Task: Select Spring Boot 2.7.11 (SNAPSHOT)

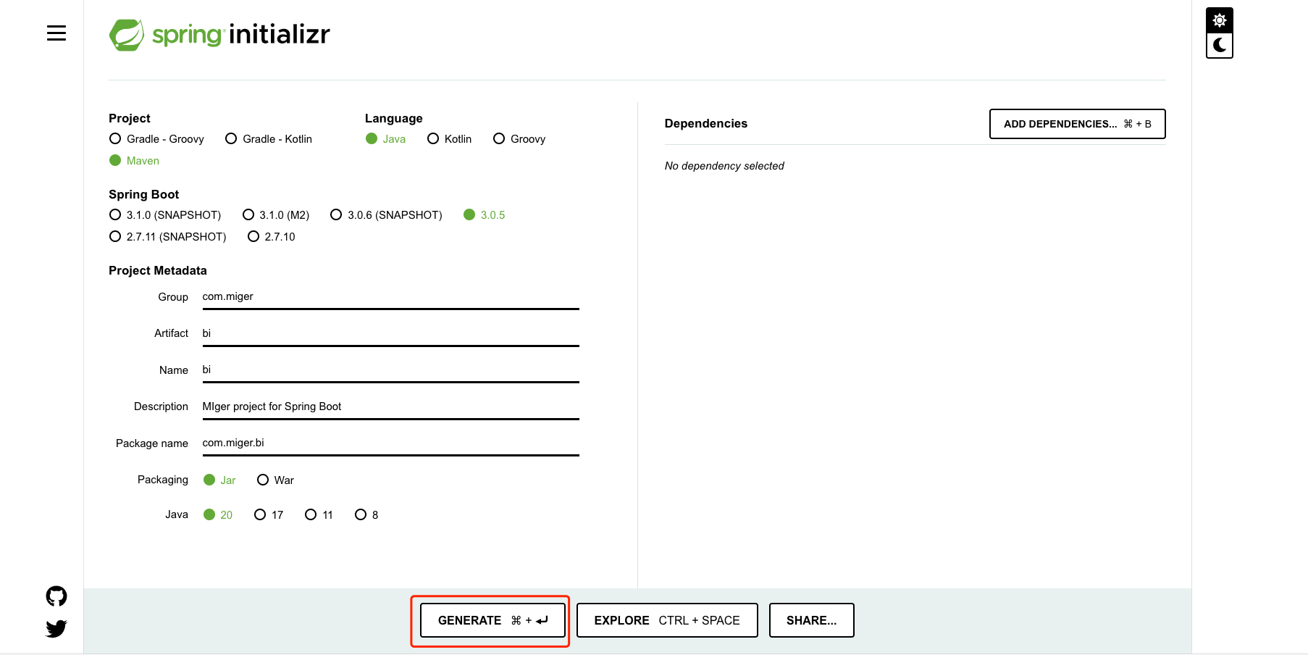Action: pos(167,237)
